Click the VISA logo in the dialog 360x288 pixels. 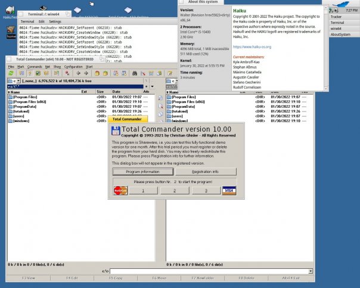tap(229, 190)
